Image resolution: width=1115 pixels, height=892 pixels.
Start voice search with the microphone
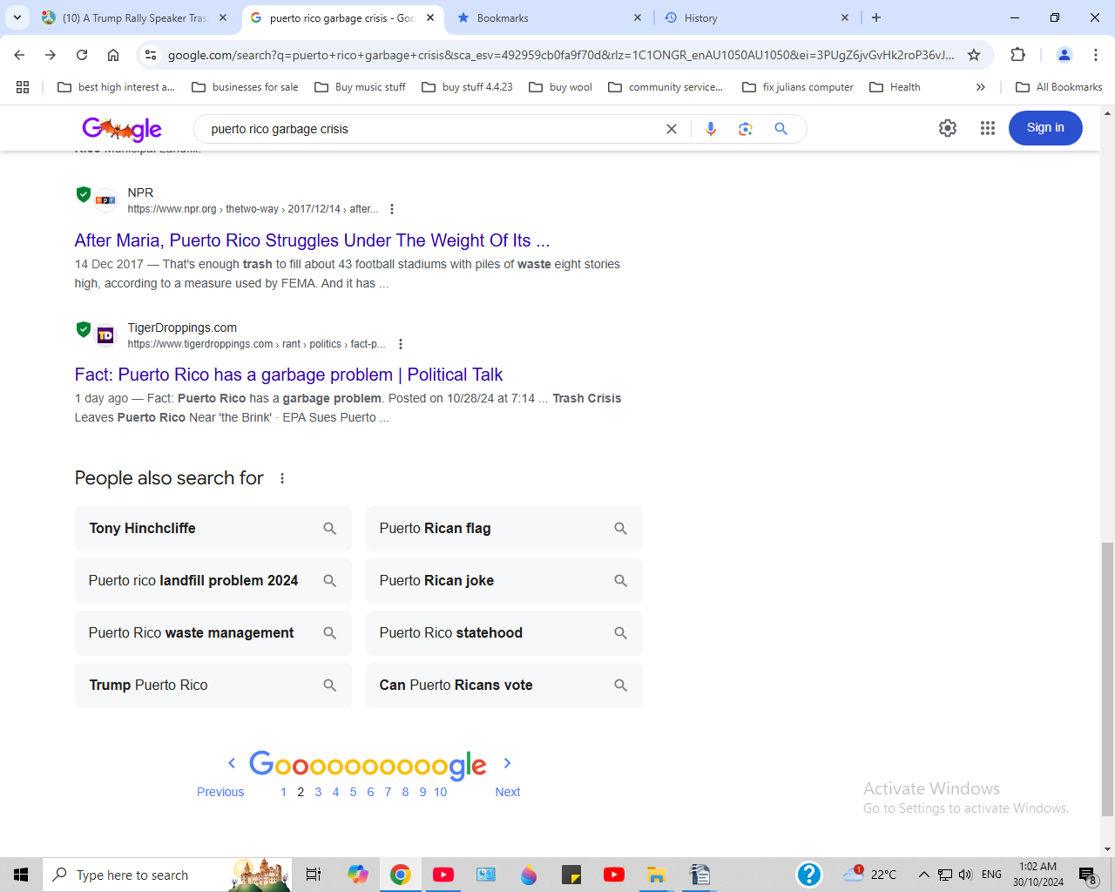pyautogui.click(x=711, y=129)
